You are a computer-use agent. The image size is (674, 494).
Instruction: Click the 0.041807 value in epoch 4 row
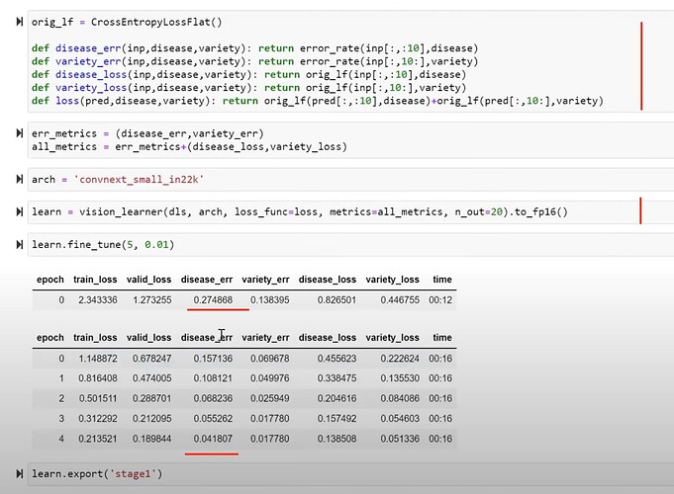click(209, 439)
